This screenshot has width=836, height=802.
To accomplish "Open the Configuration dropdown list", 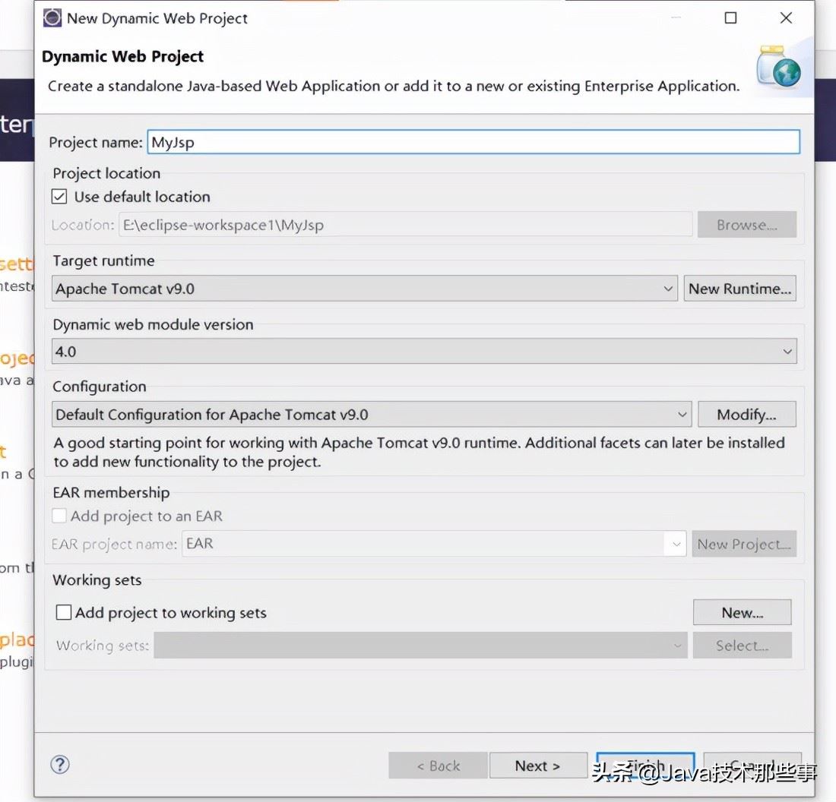I will [x=682, y=415].
